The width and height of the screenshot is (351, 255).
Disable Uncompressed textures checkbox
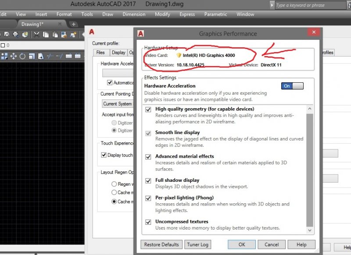click(x=148, y=222)
